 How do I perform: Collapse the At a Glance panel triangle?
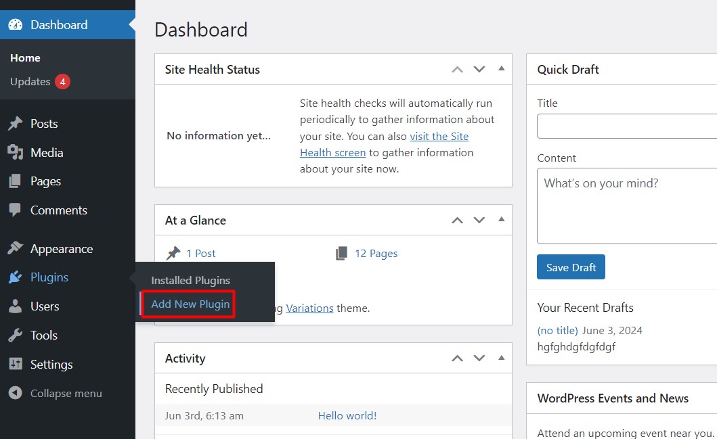tap(501, 219)
